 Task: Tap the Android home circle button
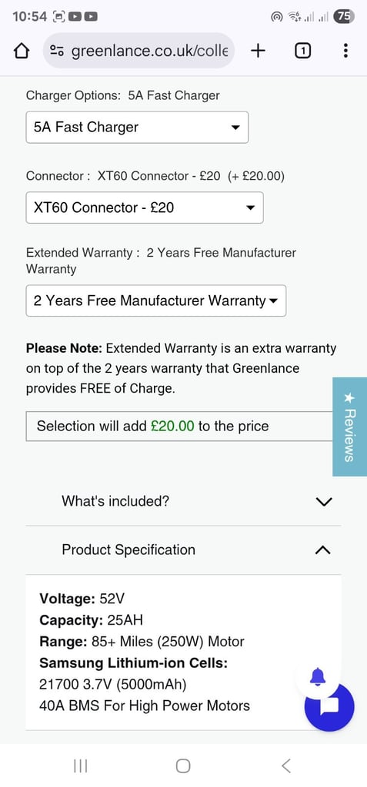[183, 765]
